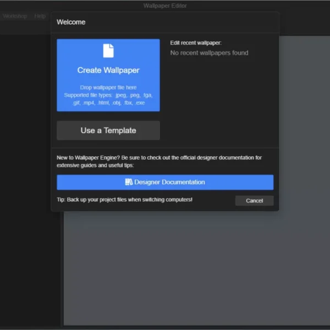Click the empty area below 'No recent wallpapers found'
The image size is (330, 330).
pyautogui.click(x=220, y=99)
